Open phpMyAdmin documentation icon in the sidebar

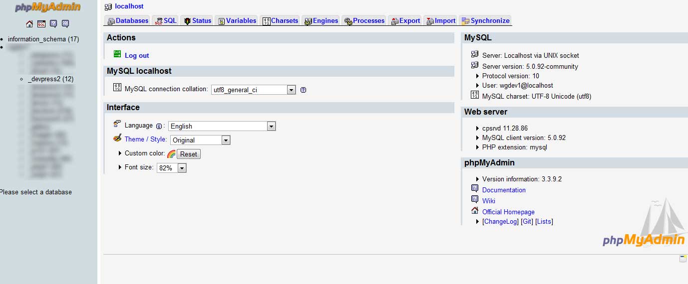point(53,24)
